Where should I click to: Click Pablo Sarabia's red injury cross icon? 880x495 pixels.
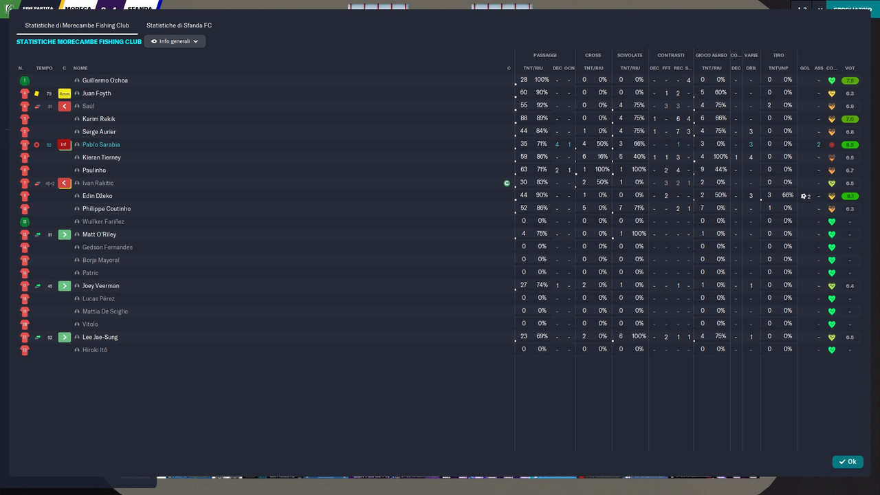[37, 145]
